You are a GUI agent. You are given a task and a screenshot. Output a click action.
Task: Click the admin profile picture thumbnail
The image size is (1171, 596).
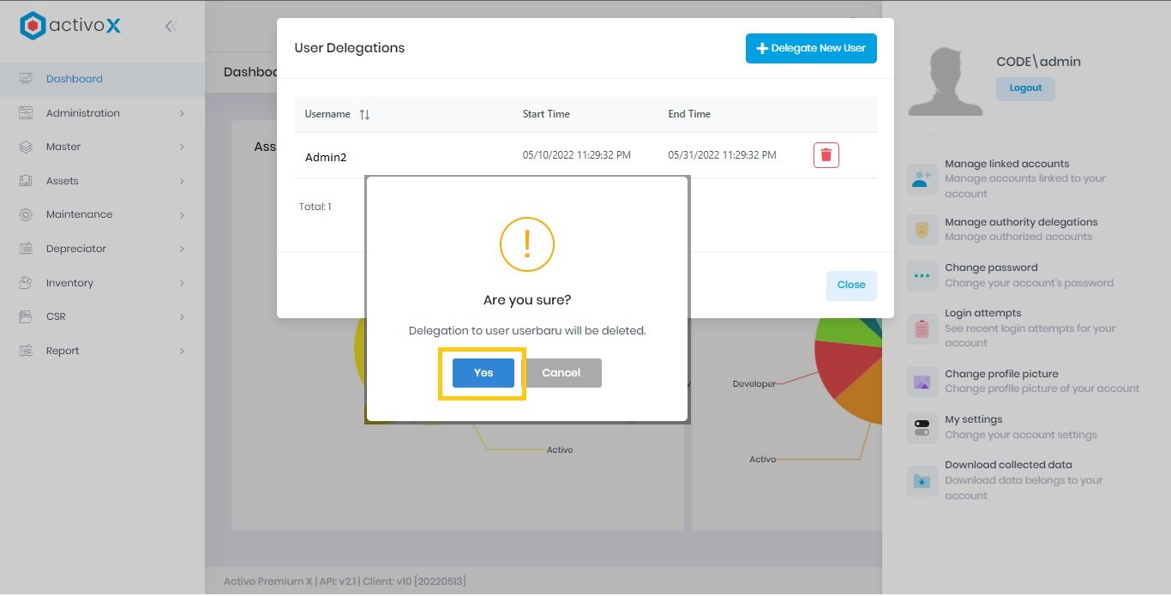click(x=945, y=79)
